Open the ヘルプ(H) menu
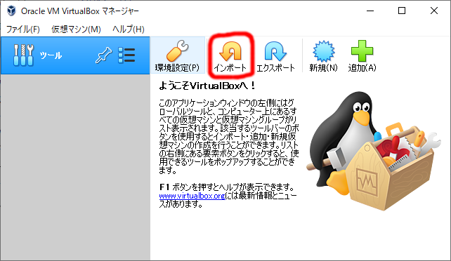Image resolution: width=451 pixels, height=261 pixels. coord(129,29)
